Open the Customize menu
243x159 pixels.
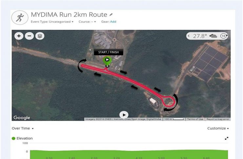(218, 128)
